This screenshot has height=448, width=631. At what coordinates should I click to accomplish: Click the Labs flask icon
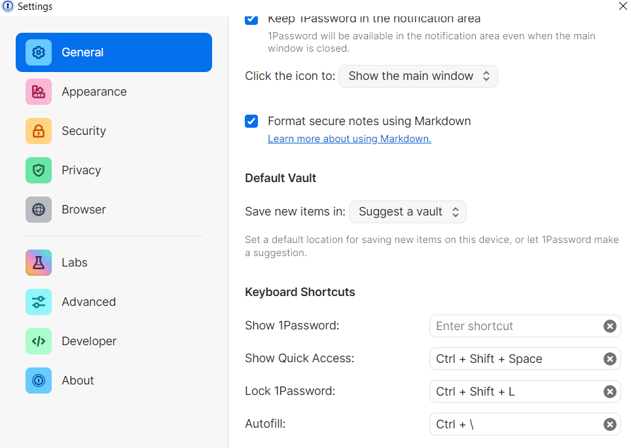click(38, 262)
